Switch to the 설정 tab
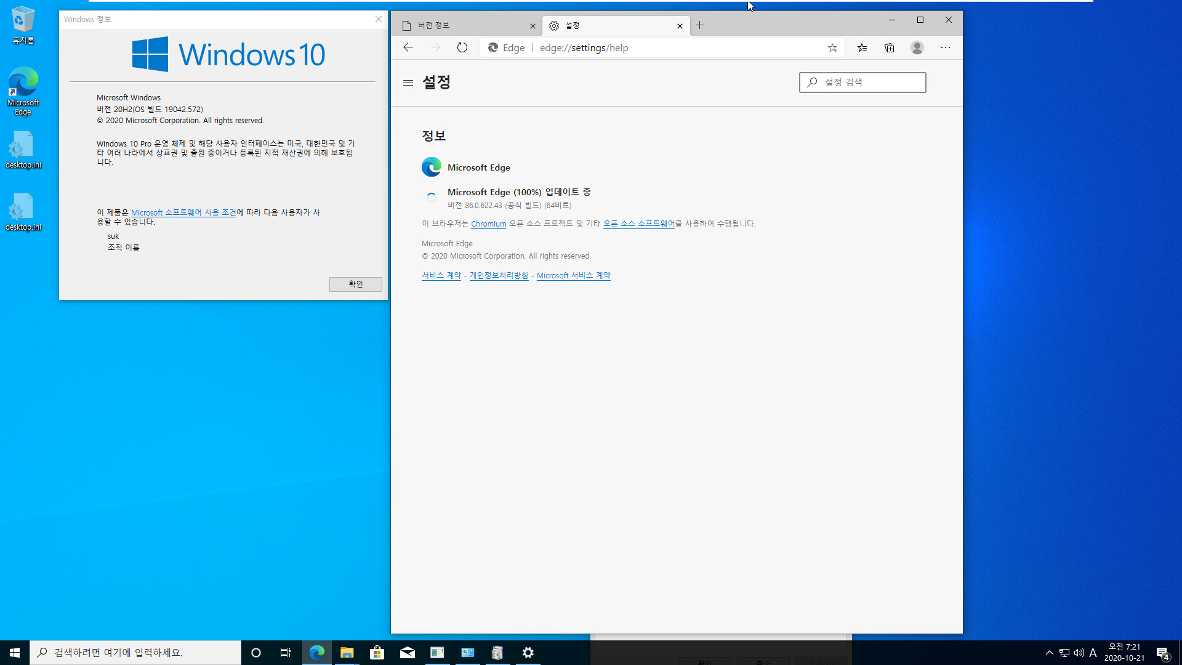1182x665 pixels. (616, 25)
